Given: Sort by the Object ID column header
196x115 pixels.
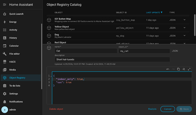Looking at the screenshot, I should click(x=121, y=12).
